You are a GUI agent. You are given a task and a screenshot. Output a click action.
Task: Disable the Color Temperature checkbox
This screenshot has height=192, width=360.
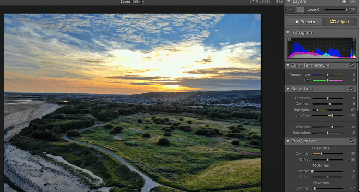pos(351,65)
